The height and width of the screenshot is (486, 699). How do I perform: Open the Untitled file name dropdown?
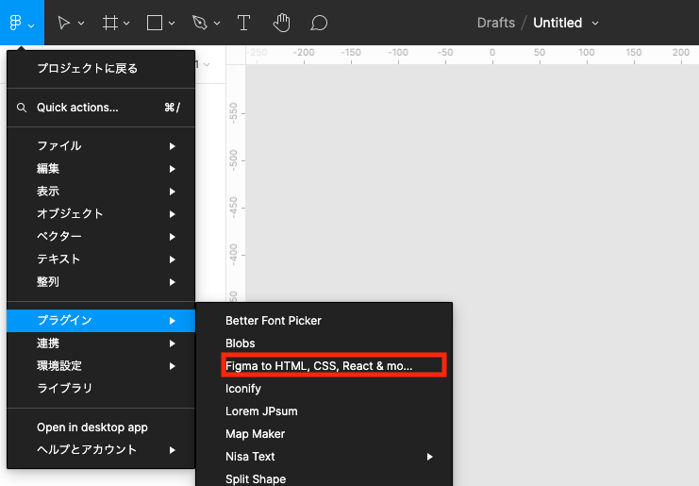point(595,24)
